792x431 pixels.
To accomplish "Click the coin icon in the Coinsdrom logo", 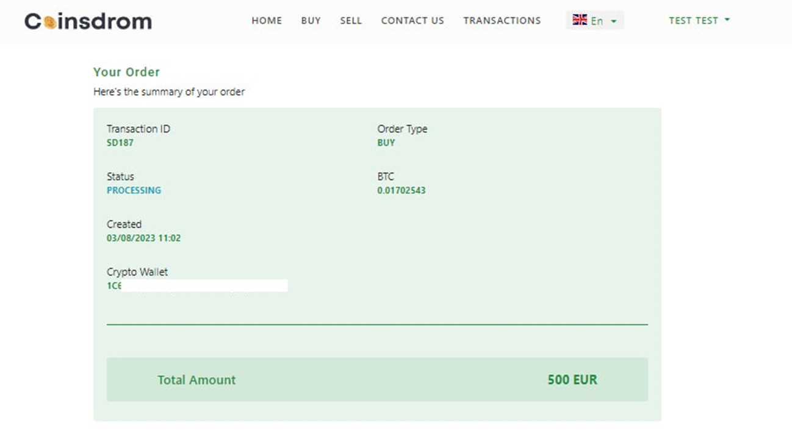I will coord(50,23).
